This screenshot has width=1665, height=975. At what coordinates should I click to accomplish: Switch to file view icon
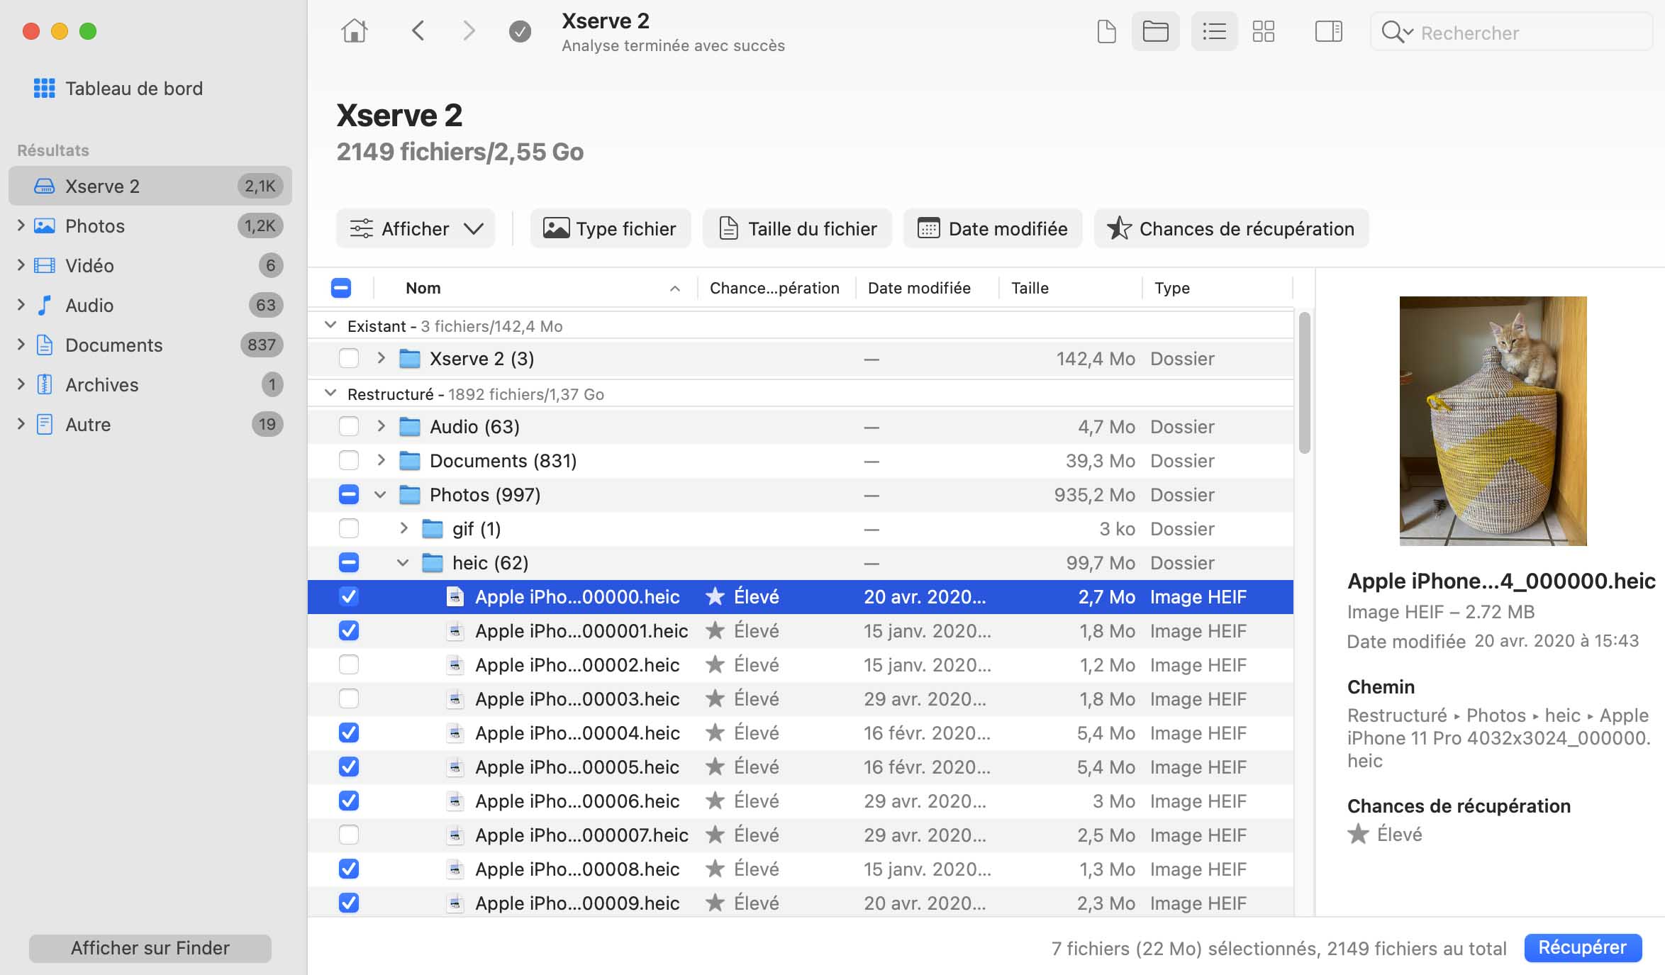point(1106,31)
